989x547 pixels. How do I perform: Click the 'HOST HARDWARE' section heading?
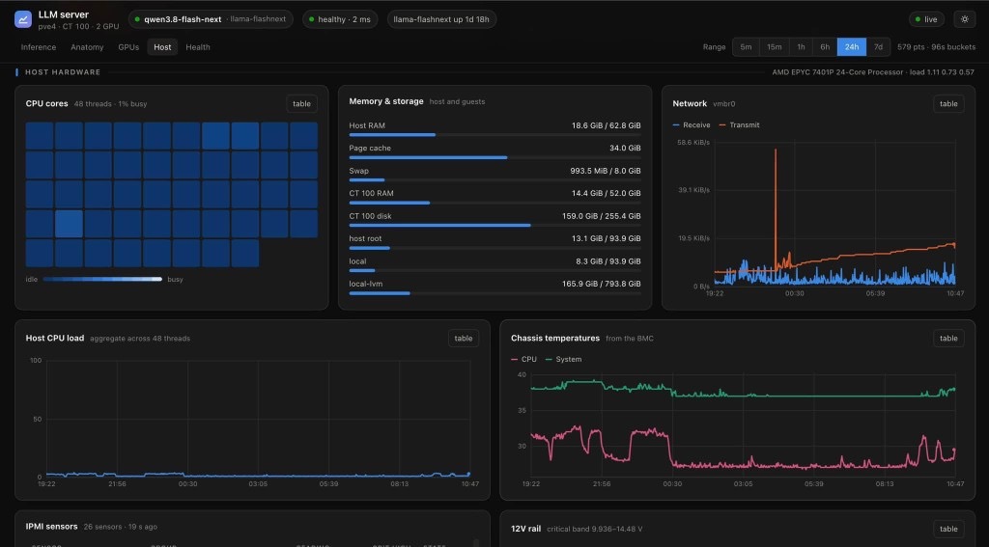(x=63, y=72)
